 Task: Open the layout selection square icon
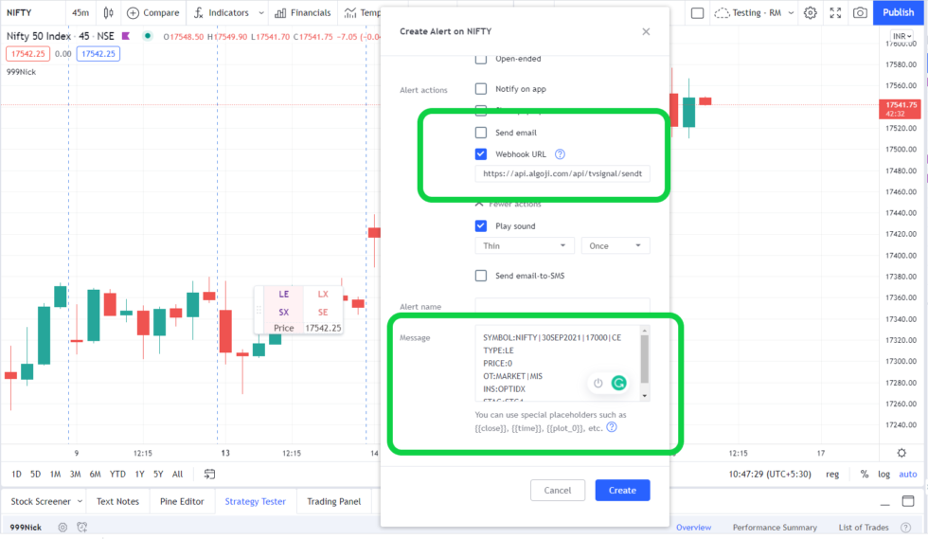[x=697, y=12]
